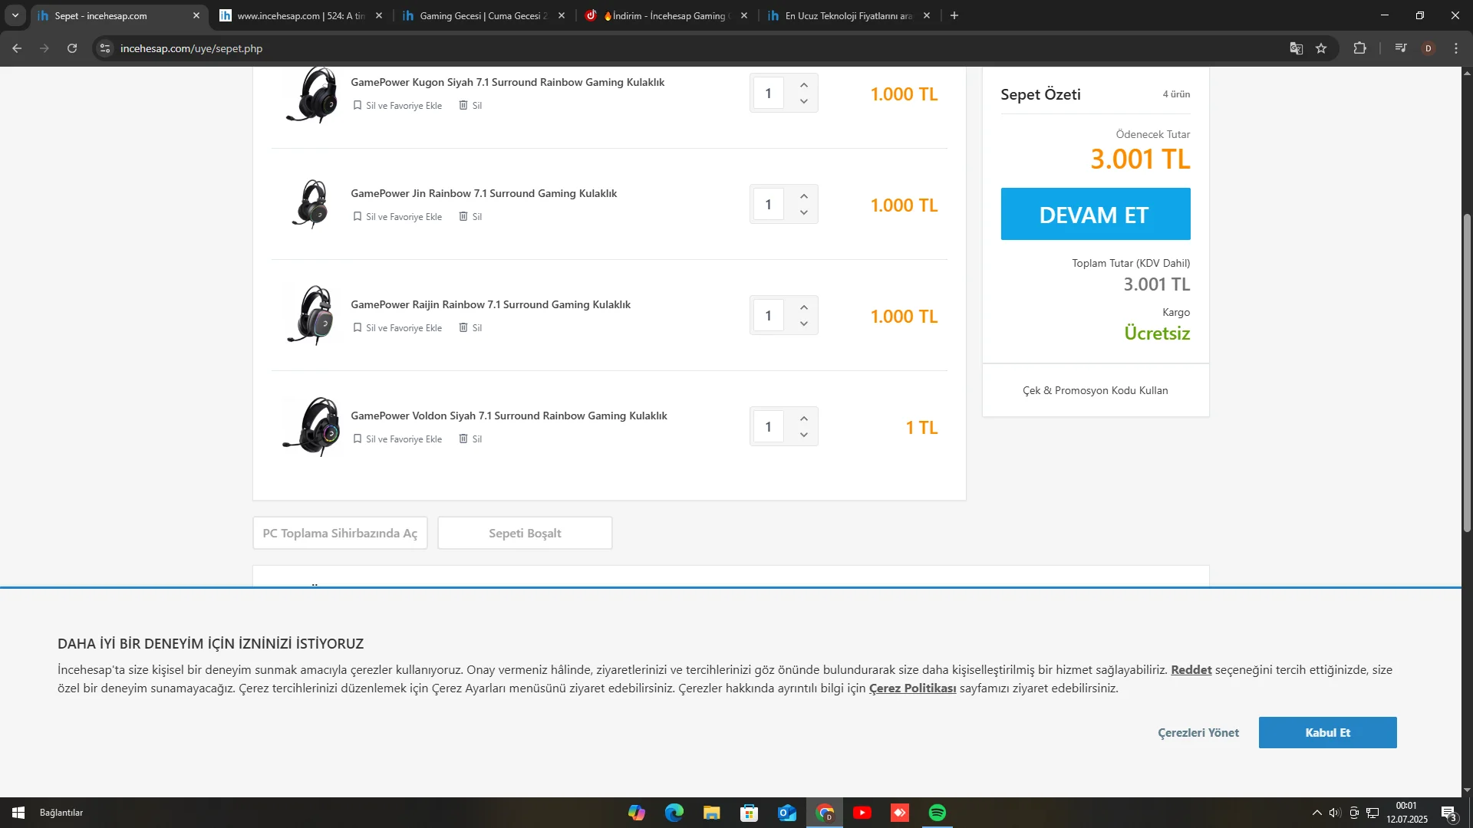Click trash icon for GamePower Kugon headset
This screenshot has width=1473, height=828.
(463, 106)
